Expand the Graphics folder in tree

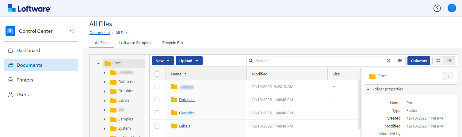click(x=105, y=91)
